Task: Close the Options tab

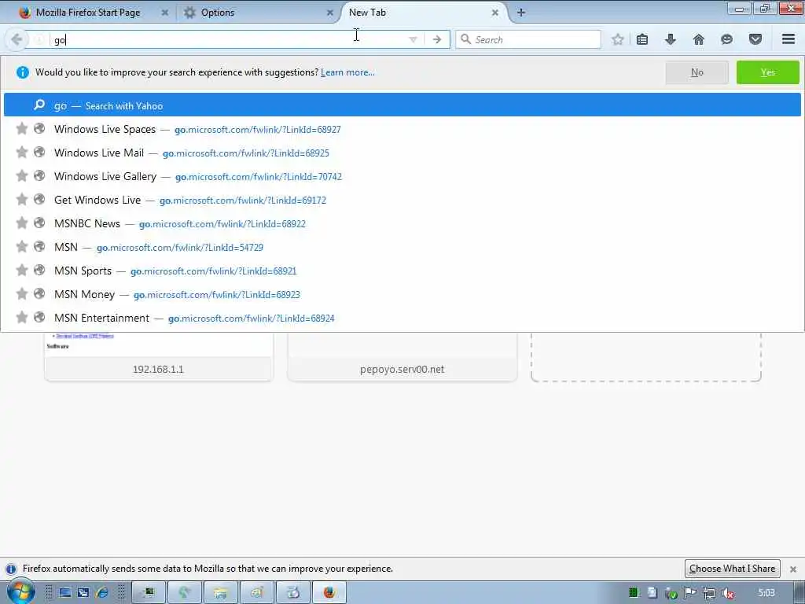Action: pos(329,13)
